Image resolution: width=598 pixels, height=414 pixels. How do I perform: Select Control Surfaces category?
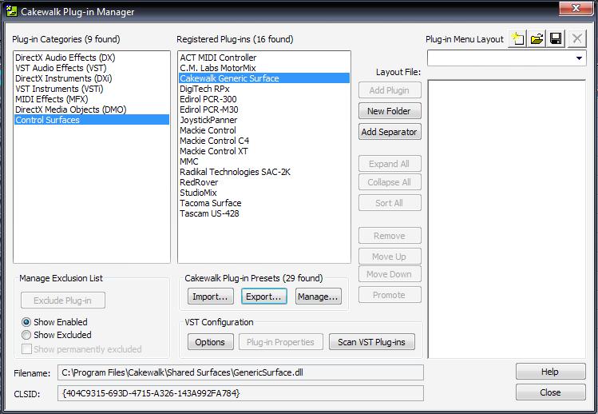[x=92, y=120]
